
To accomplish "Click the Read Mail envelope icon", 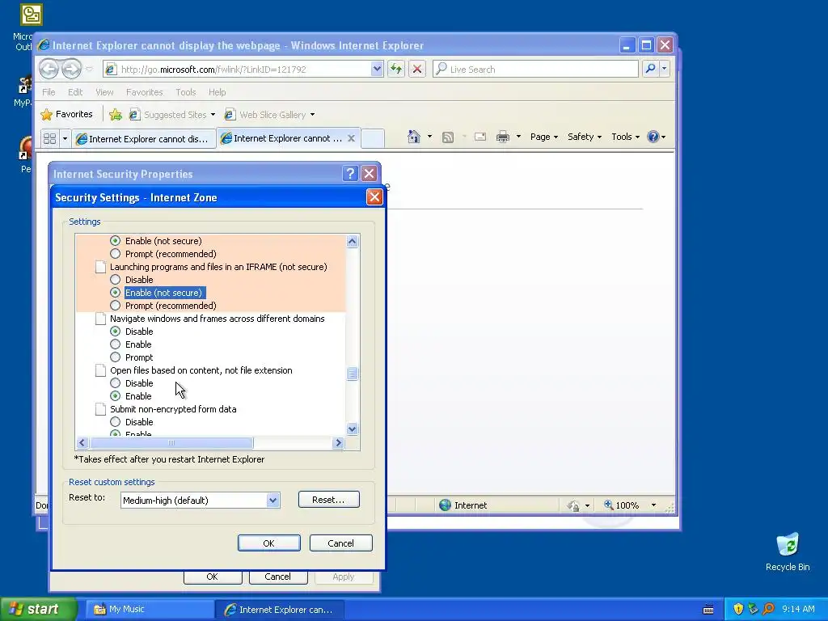I will [480, 137].
